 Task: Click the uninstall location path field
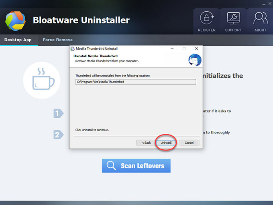point(136,82)
